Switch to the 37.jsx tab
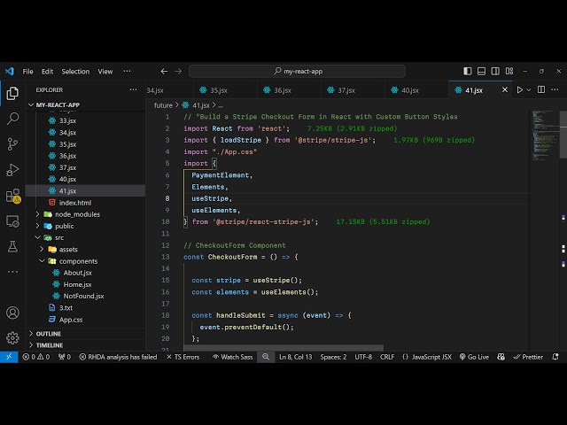Viewport: 567px width, 425px height. 346,90
